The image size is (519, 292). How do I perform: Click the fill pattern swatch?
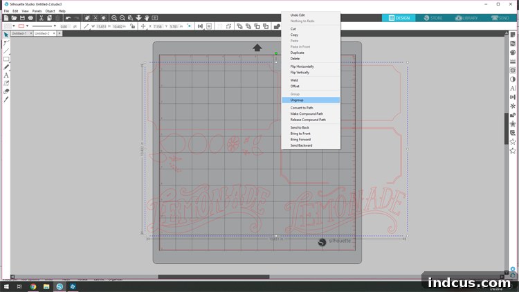pos(8,26)
